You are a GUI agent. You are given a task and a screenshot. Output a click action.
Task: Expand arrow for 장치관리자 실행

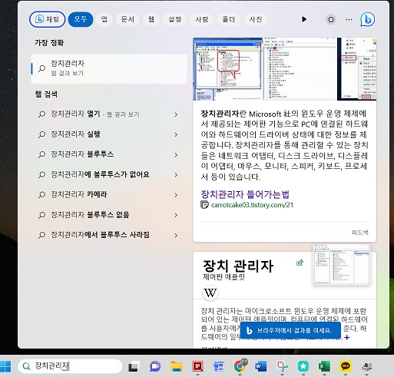(176, 134)
